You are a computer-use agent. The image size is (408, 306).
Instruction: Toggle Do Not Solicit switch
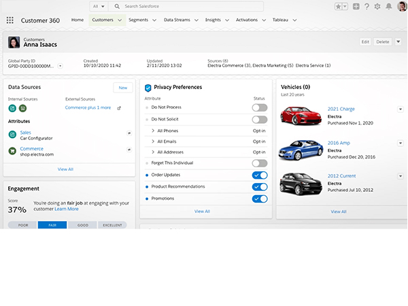pyautogui.click(x=260, y=120)
